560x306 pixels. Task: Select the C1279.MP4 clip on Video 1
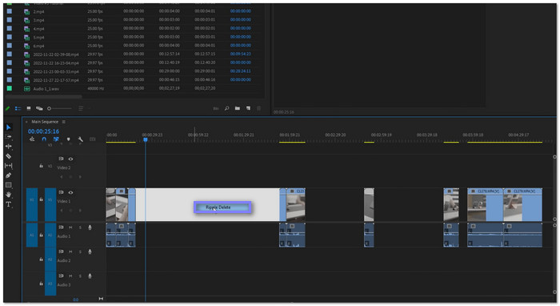click(522, 205)
